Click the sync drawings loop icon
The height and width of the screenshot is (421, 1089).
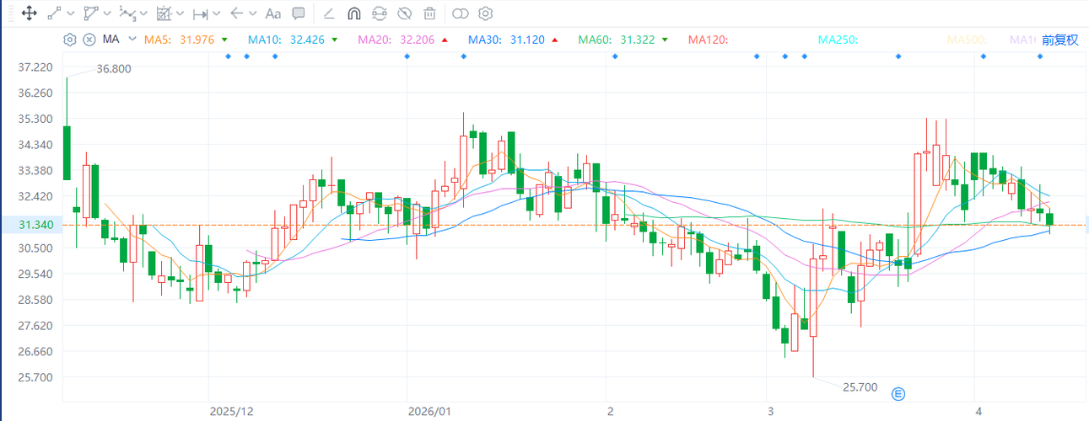380,13
